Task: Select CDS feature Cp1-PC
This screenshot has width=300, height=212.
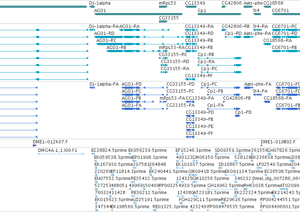Action: (x=221, y=88)
